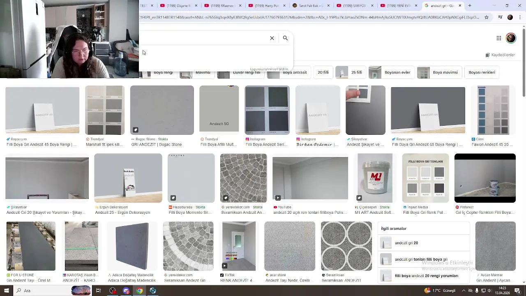Close the Tarot Falı Bak tab
The image size is (526, 296).
(x=328, y=5)
